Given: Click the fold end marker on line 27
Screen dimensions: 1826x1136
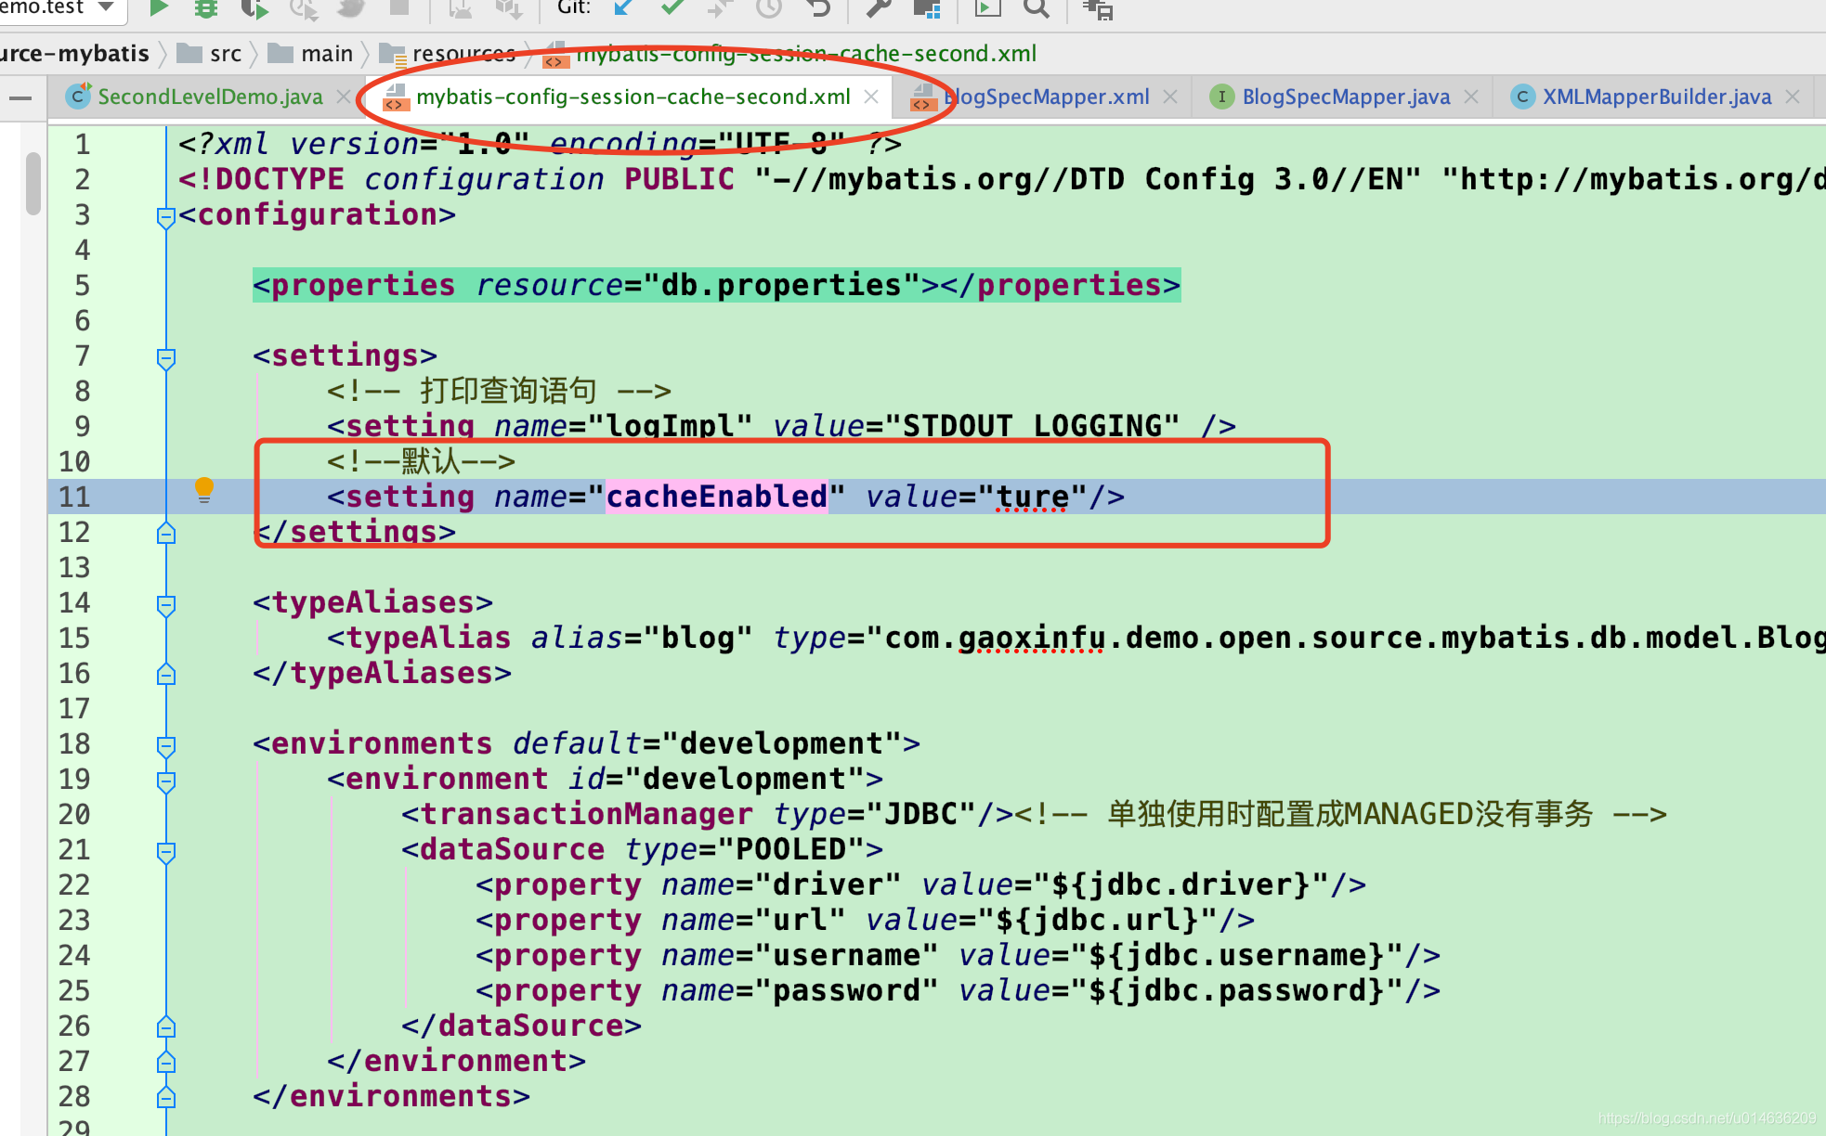Looking at the screenshot, I should tap(166, 1062).
